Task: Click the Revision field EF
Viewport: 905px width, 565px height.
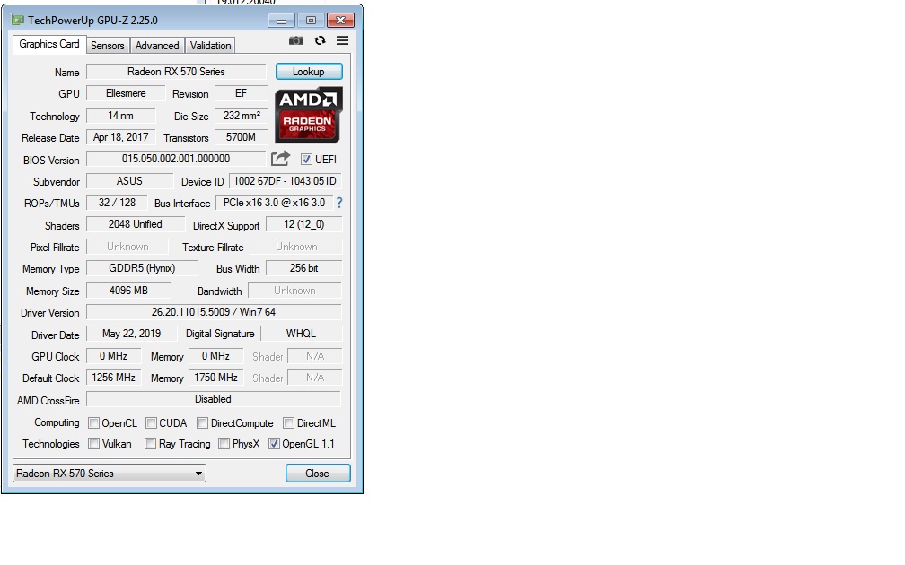Action: pyautogui.click(x=241, y=93)
